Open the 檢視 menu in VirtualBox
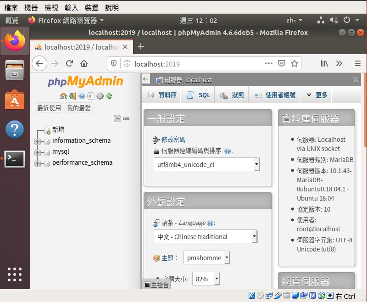Viewport: 367px width, 302px height. pyautogui.click(x=51, y=8)
